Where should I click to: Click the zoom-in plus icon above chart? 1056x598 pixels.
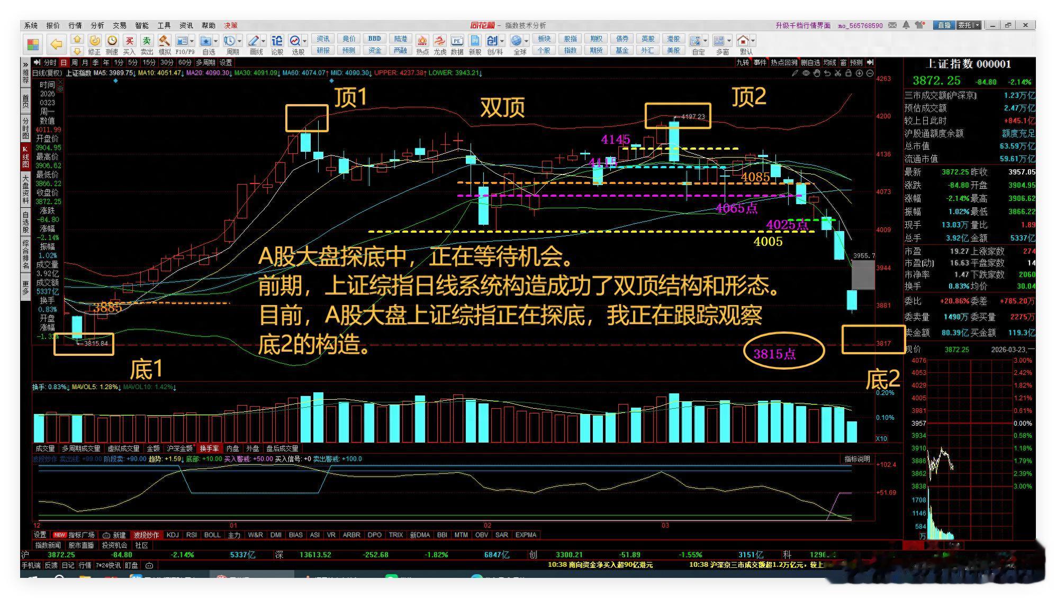coord(859,73)
